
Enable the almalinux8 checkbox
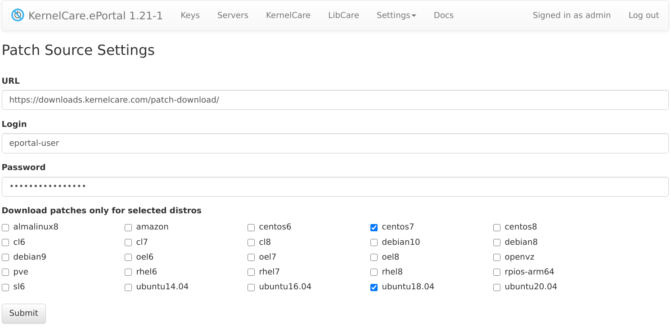[x=5, y=228]
